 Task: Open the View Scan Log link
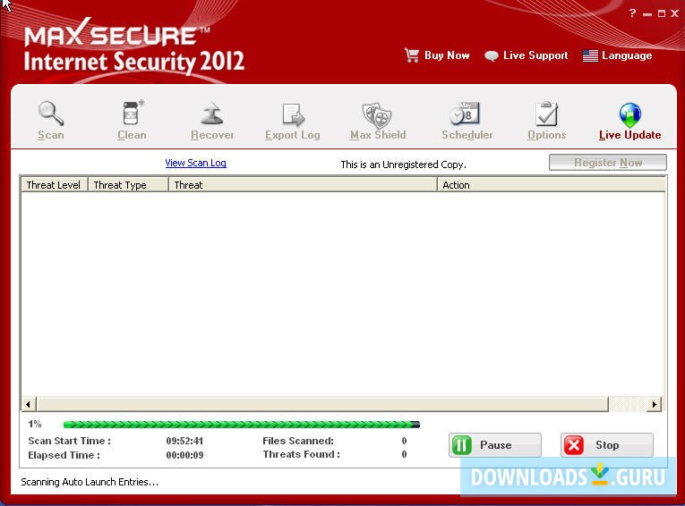196,163
